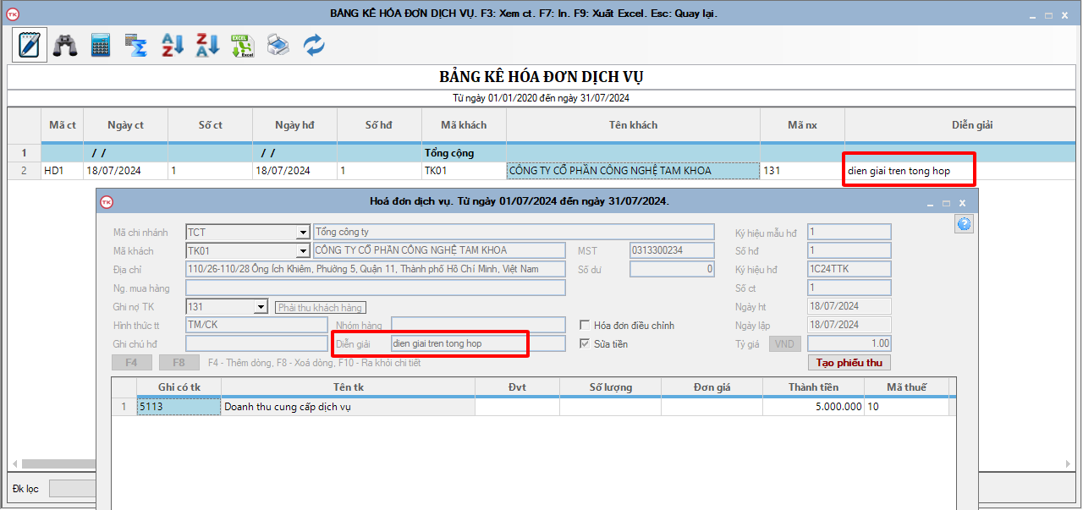1083x510 pixels.
Task: Expand the Mã chi nhánh dropdown
Action: pyautogui.click(x=303, y=233)
